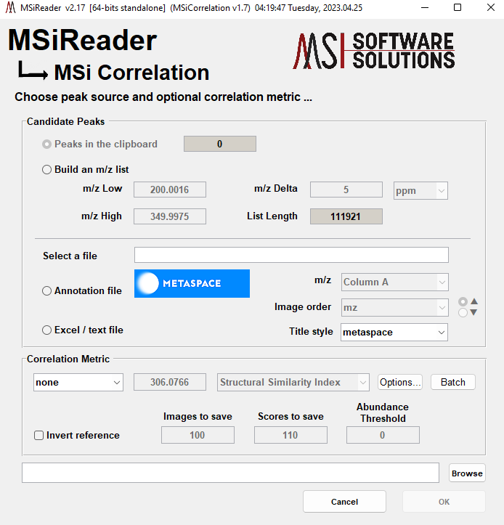The image size is (504, 525).
Task: Open the m/z Column A dropdown
Action: [x=395, y=282]
